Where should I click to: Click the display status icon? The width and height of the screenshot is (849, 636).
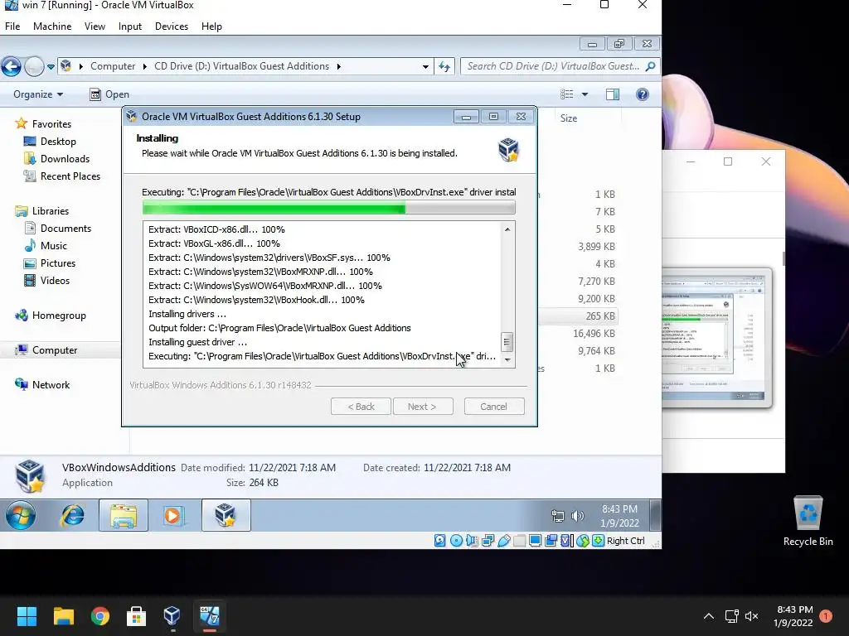tap(535, 540)
